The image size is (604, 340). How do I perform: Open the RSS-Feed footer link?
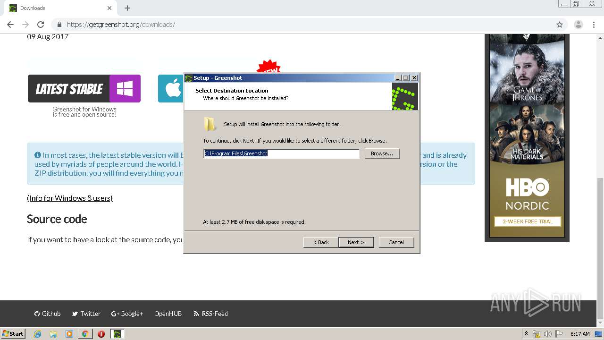[x=210, y=314]
